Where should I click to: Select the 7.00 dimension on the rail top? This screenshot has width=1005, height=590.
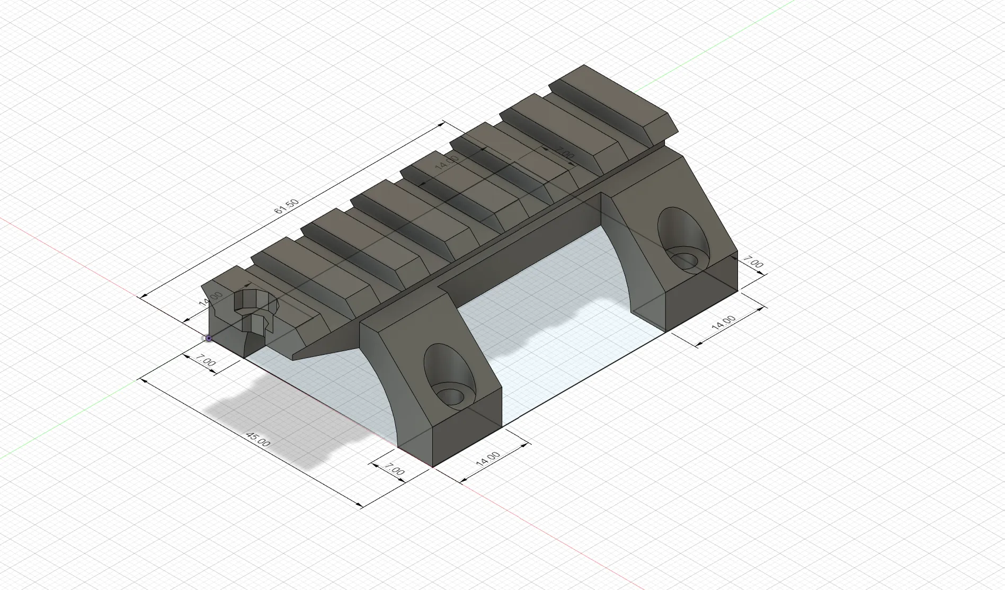tap(564, 153)
